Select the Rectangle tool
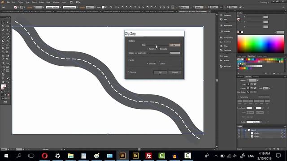Screen dimensions: 287x161 click(x=8, y=34)
